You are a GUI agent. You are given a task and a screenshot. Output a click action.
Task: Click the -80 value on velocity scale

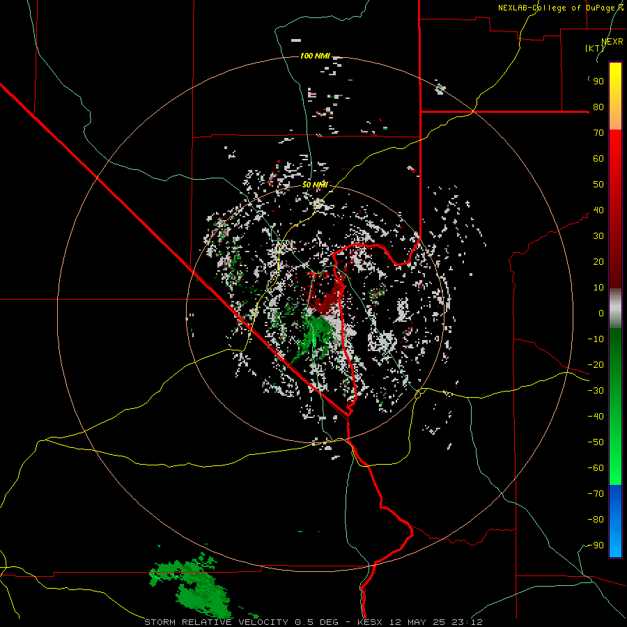[x=596, y=520]
